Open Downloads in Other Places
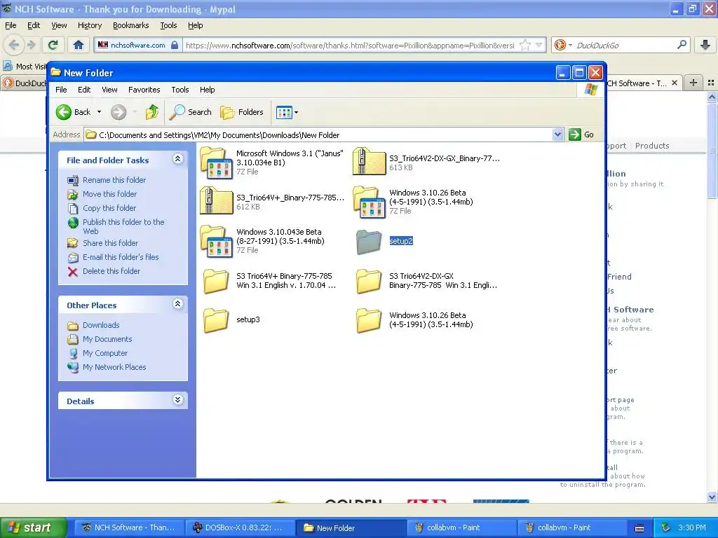Image resolution: width=718 pixels, height=538 pixels. [101, 325]
